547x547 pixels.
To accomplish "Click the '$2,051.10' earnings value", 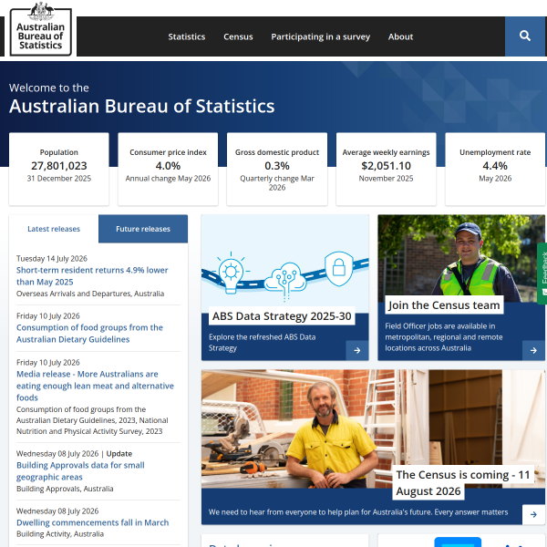I will click(387, 166).
